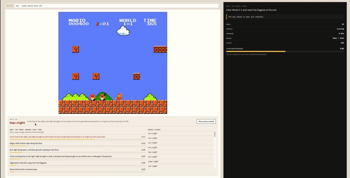Click the "elapsed" row in the model panel
The height and width of the screenshot is (178, 350).
pos(285,34)
